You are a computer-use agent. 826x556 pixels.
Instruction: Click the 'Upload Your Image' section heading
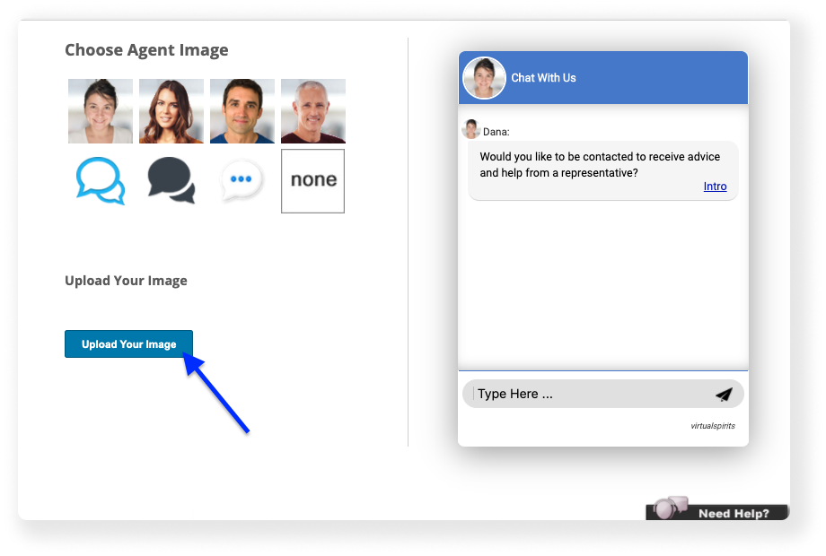(x=126, y=281)
